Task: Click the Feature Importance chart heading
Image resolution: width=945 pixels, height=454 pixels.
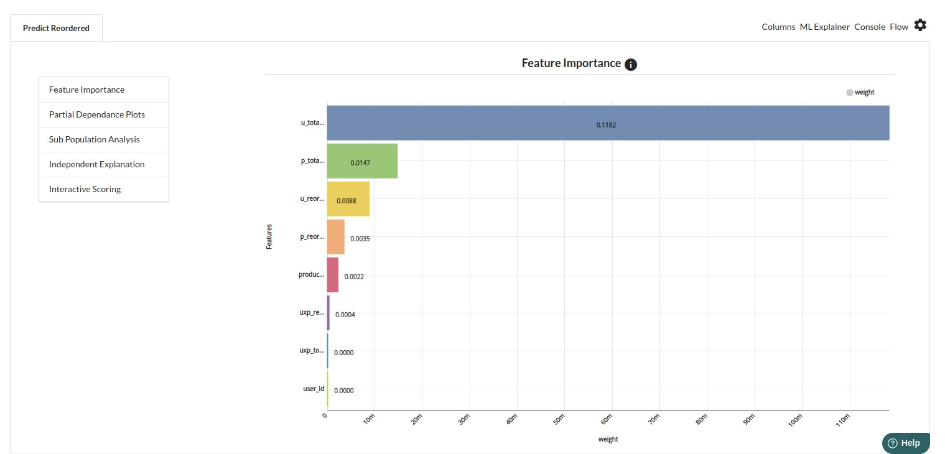Action: coord(571,63)
